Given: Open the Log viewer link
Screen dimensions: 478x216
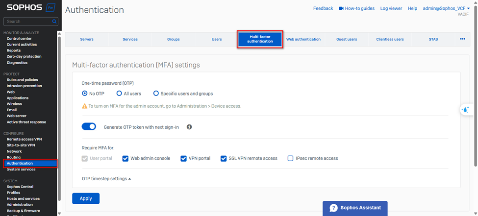Looking at the screenshot, I should click(391, 8).
